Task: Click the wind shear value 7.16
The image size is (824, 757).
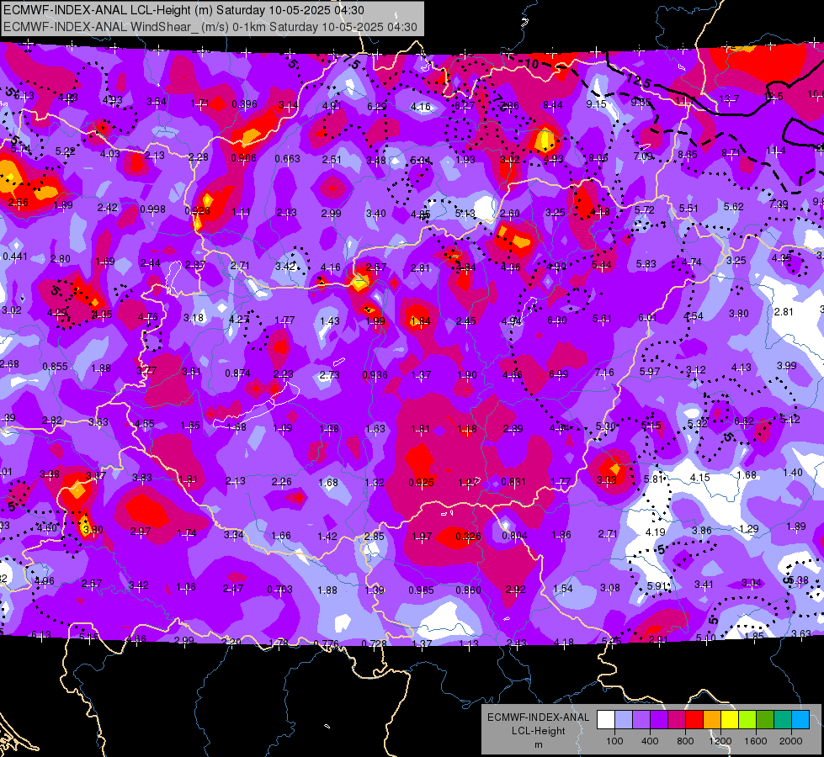Action: [x=604, y=373]
